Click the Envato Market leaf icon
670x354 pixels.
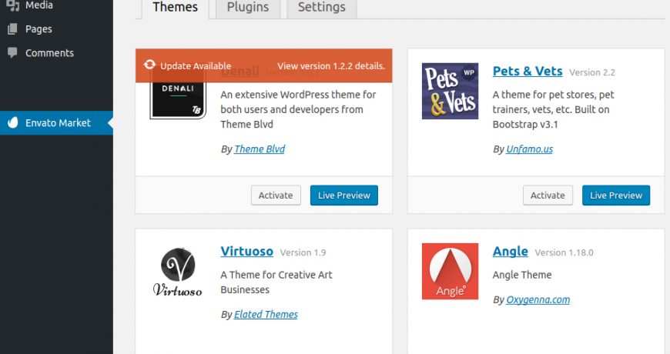(13, 122)
